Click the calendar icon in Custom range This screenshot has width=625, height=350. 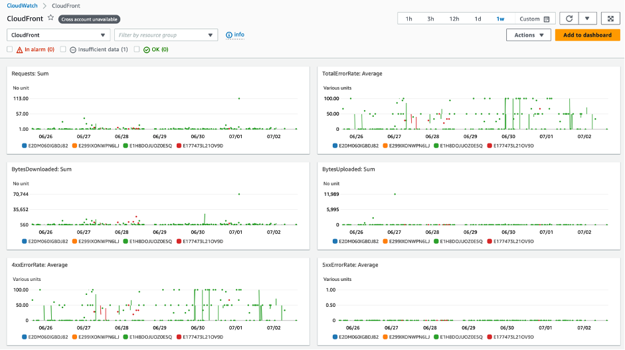(547, 19)
